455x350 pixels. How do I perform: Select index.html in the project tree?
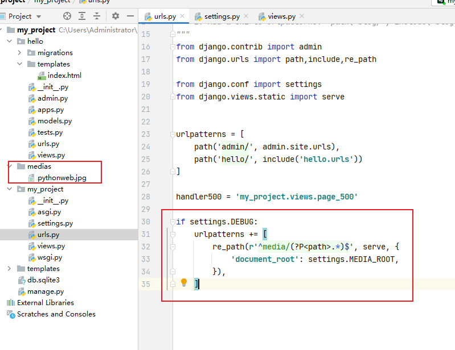[60, 76]
